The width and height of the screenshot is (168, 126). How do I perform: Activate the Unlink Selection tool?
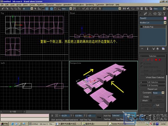coord(15,9)
